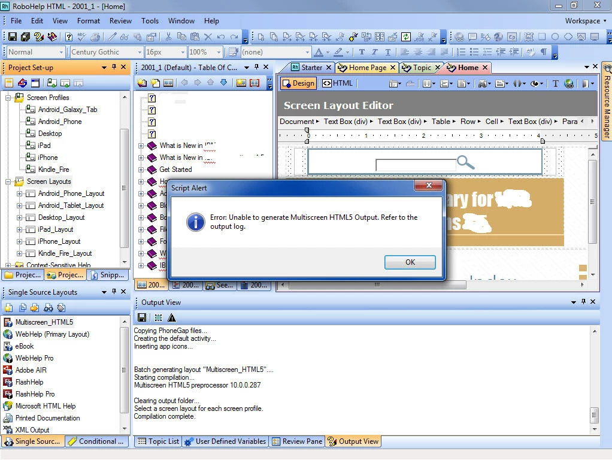Screen dimensions: 612x460
Task: Click the ruler's right indent marker
Action: 543,141
